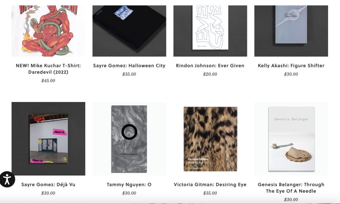The width and height of the screenshot is (340, 204).
Task: Click the 'Rindon Johnson: Ever Given' title
Action: 210,66
